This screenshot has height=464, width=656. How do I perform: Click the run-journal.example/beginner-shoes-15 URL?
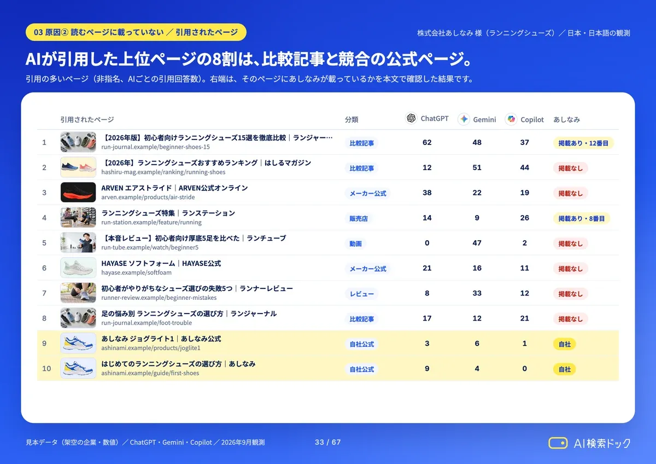[155, 147]
